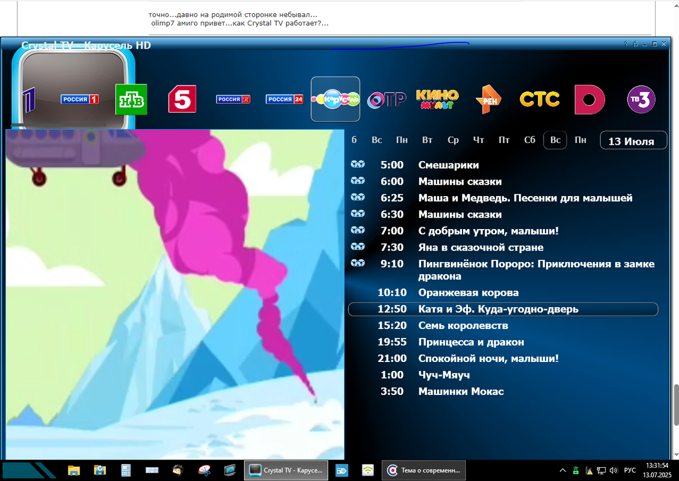Select the first Вс day tab

376,140
